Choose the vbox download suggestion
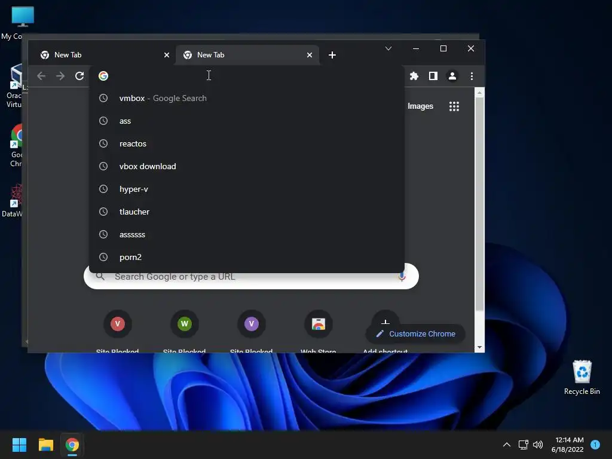612x459 pixels. [247, 166]
